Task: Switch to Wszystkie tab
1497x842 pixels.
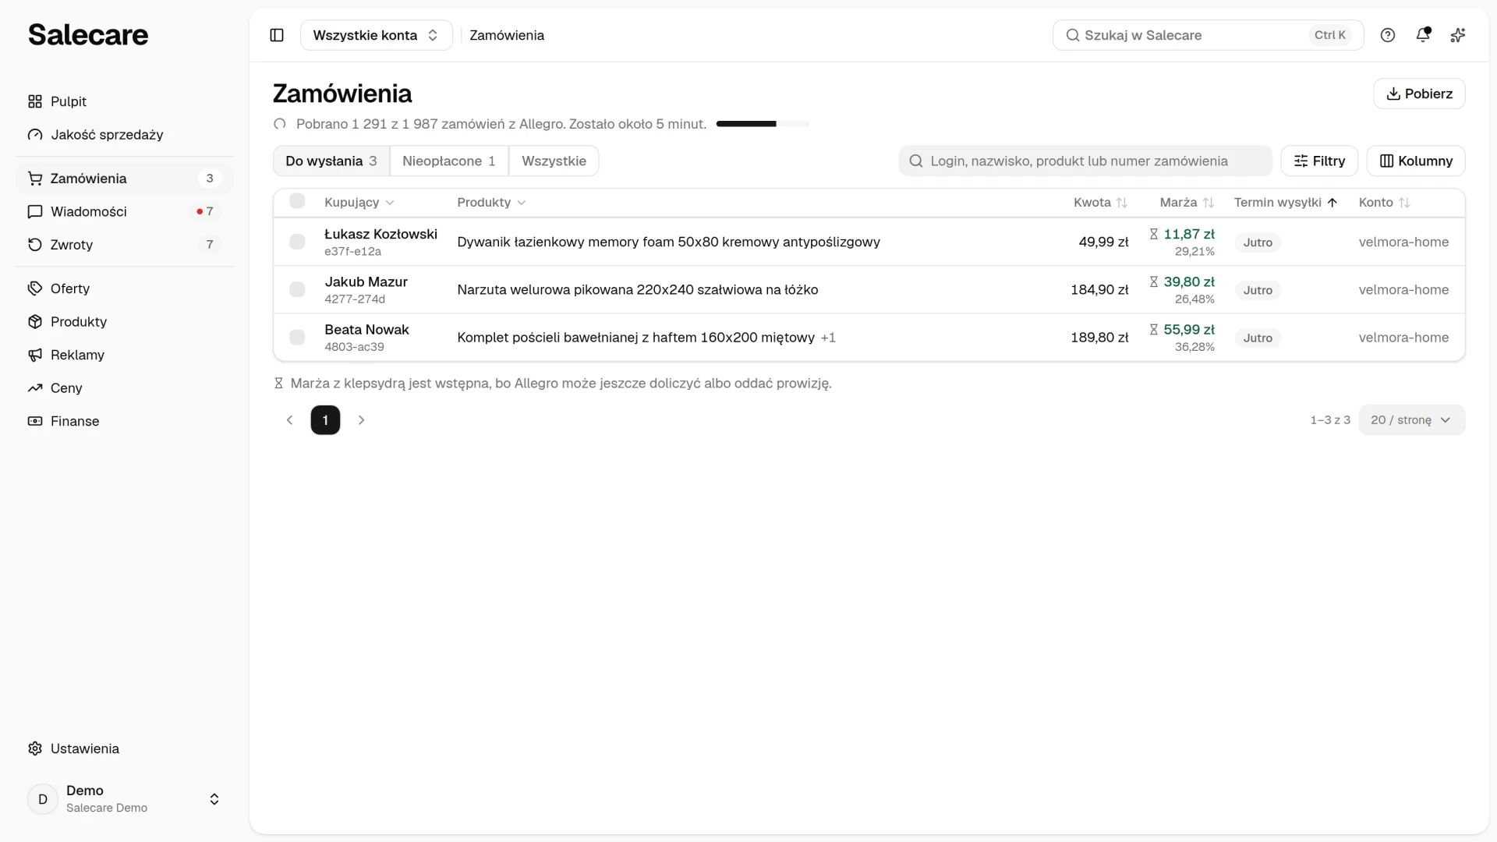Action: point(554,161)
